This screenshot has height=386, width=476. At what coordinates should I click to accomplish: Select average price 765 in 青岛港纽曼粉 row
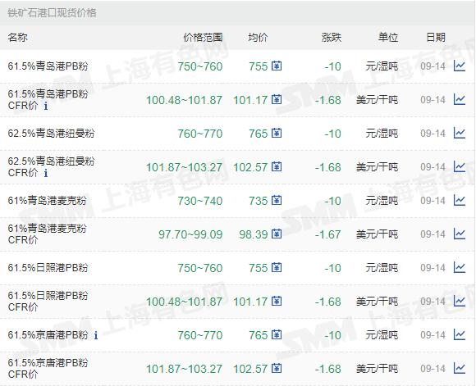259,134
